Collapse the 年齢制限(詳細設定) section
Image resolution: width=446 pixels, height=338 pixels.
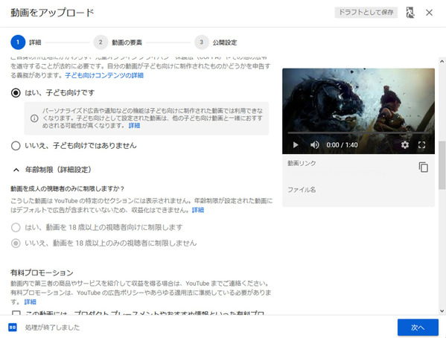[x=16, y=170]
